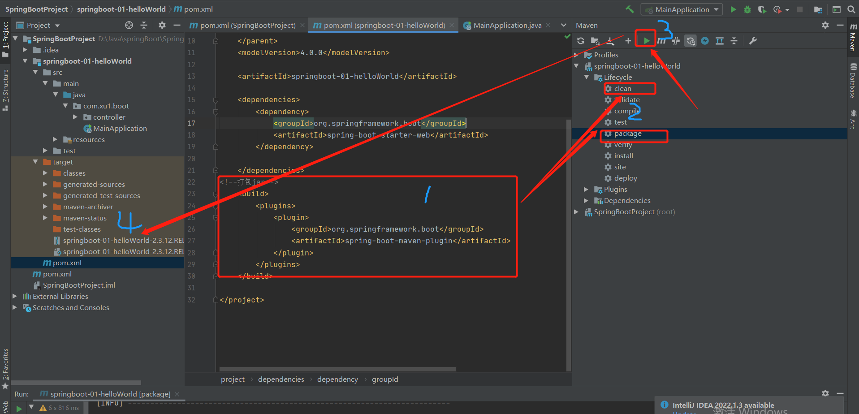Toggle Show Dependencies history icon in Maven toolbar
The height and width of the screenshot is (414, 859).
point(691,41)
